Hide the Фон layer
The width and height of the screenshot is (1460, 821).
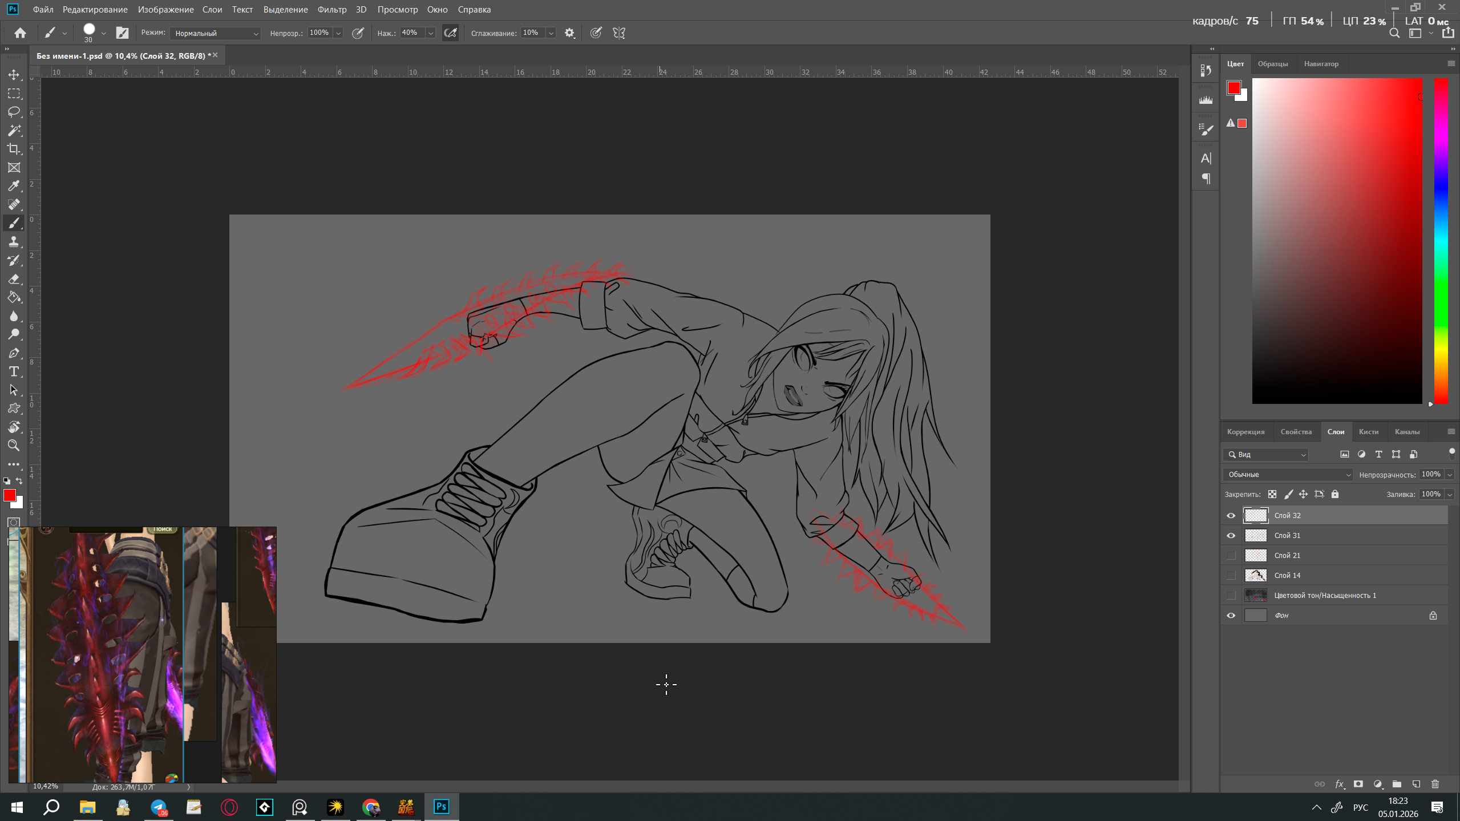point(1231,616)
